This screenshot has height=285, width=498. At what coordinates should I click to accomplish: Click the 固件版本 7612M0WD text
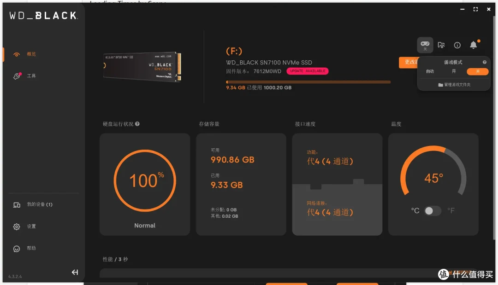tap(254, 71)
